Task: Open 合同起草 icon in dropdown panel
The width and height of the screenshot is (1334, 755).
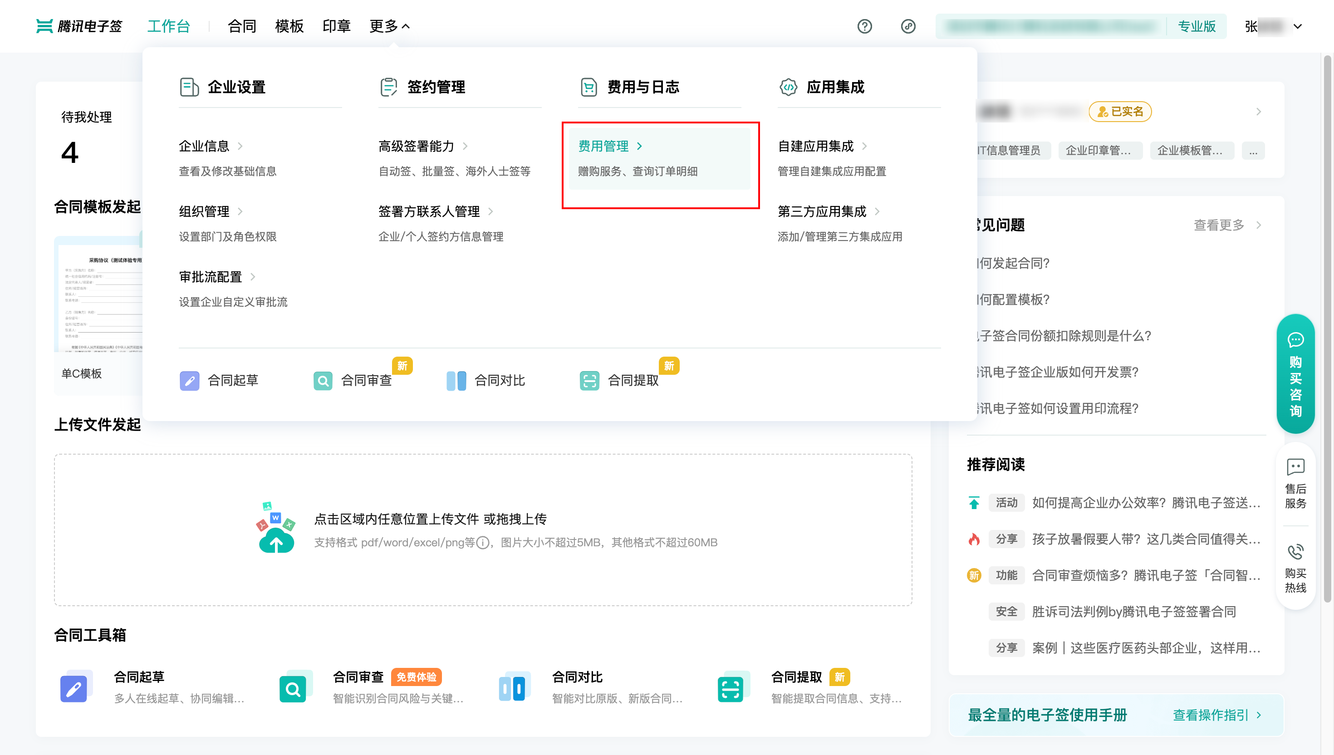Action: 189,381
